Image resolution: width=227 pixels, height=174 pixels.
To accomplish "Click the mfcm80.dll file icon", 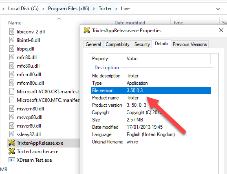I will (12, 74).
